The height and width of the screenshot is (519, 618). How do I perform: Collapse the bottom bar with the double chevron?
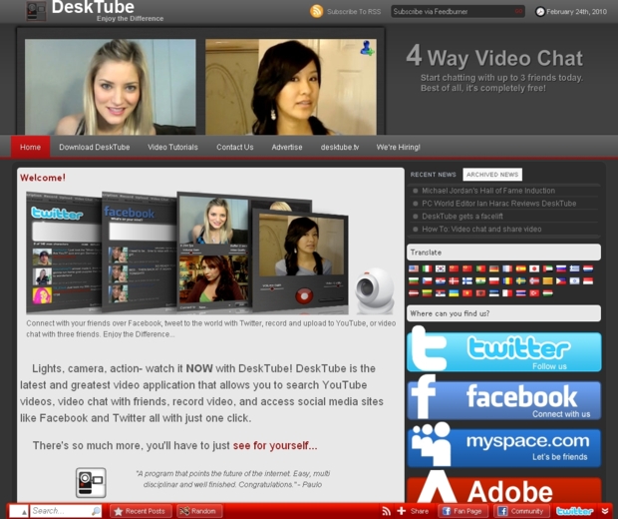(605, 511)
